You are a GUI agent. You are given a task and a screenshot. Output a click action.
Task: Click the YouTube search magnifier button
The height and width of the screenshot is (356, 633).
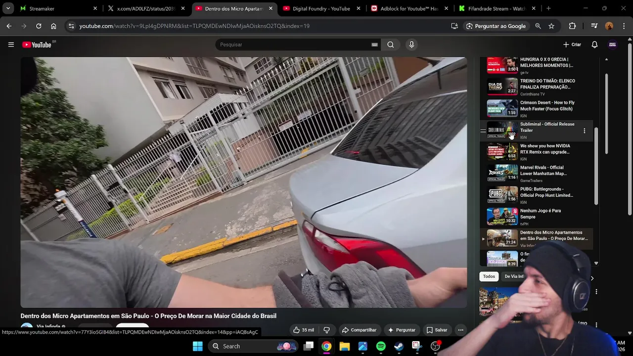[x=391, y=44]
